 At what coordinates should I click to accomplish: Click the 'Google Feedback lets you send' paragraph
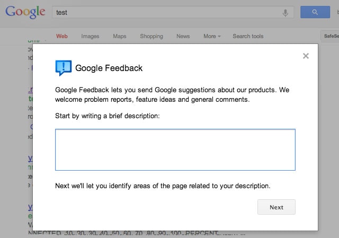click(x=172, y=94)
